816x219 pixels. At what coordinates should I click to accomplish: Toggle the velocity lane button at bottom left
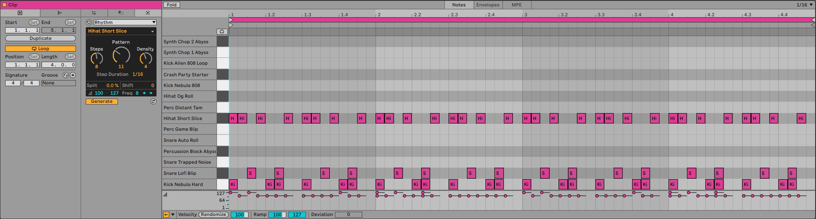(166, 215)
